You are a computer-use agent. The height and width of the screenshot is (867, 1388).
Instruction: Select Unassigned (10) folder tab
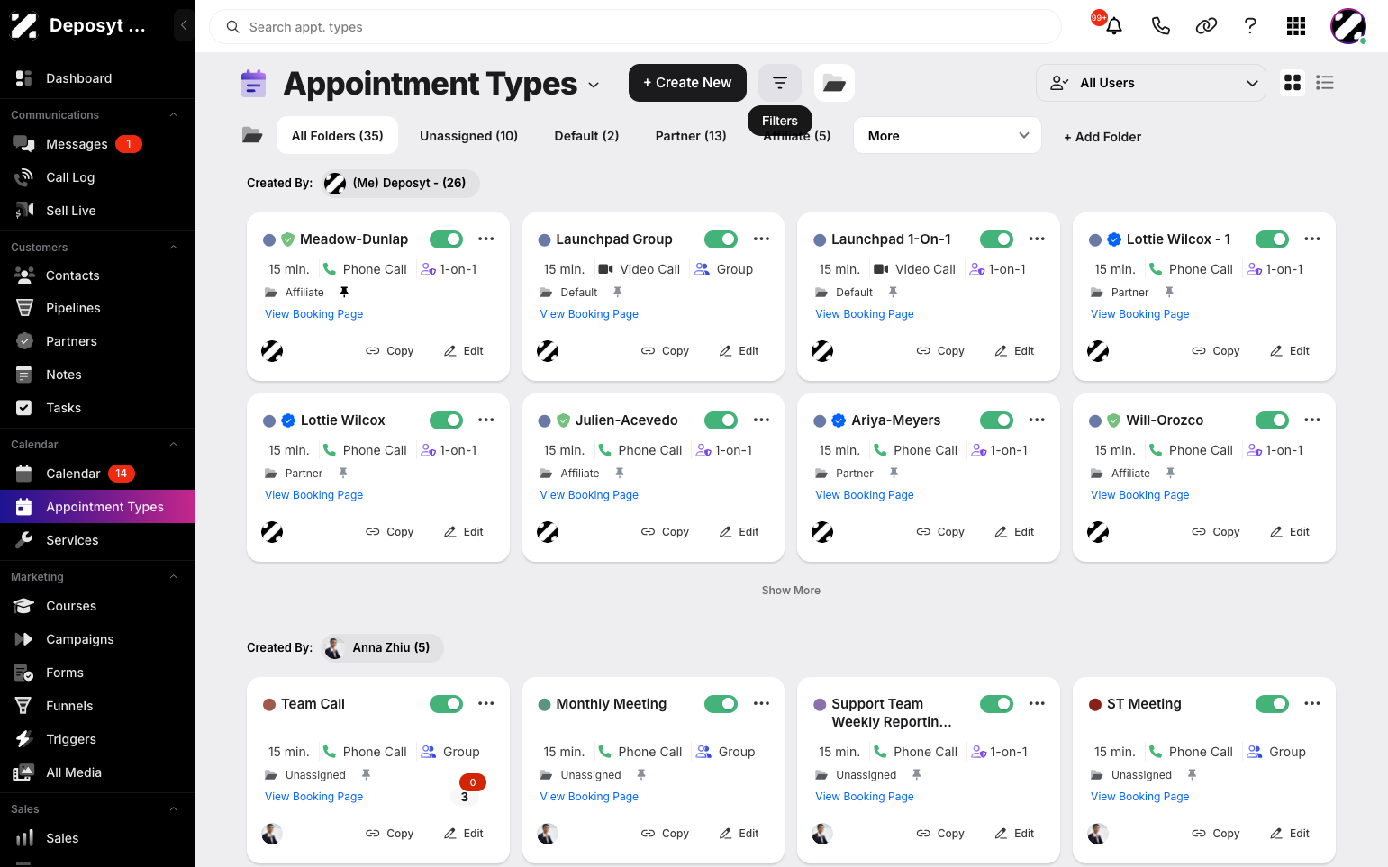[468, 136]
